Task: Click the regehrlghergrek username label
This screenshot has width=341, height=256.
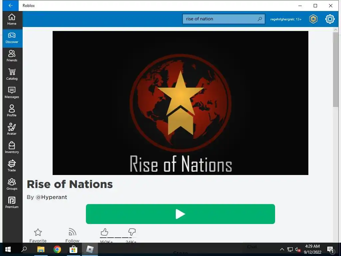Action: coord(286,19)
